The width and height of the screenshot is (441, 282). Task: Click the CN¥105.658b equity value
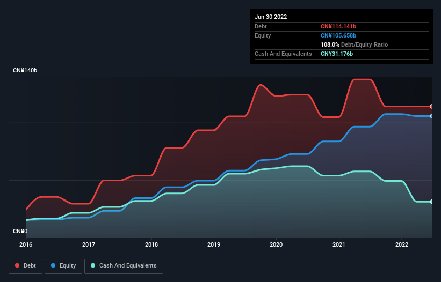tap(338, 35)
